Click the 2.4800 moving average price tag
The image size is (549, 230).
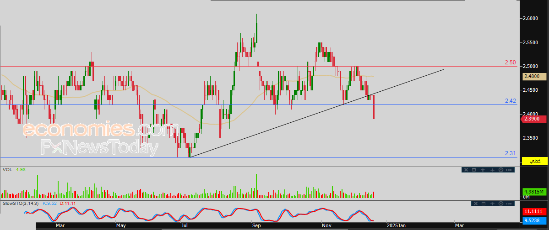tap(534, 76)
